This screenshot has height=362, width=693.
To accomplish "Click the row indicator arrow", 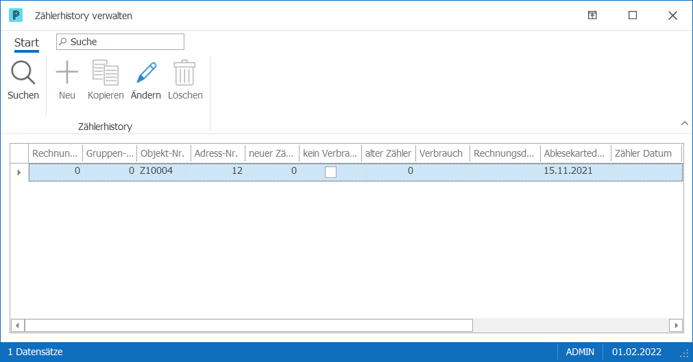I will coord(19,172).
